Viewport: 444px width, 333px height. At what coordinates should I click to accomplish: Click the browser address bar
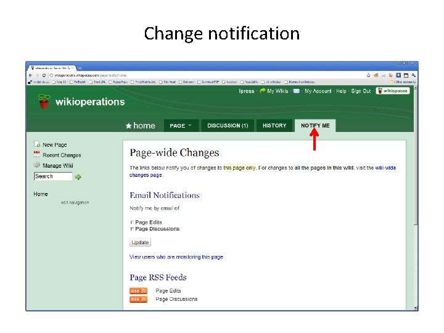coord(207,75)
